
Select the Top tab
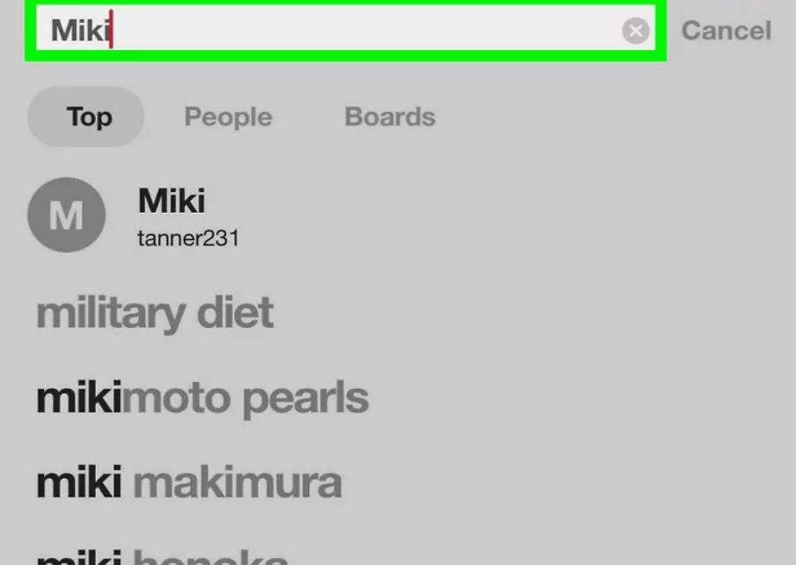[89, 117]
